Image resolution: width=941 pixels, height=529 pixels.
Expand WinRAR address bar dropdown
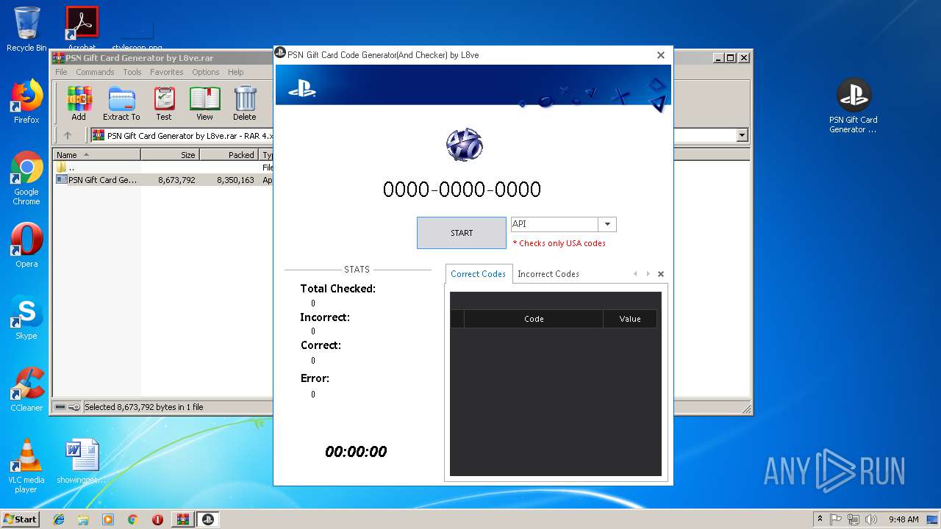[x=742, y=135]
